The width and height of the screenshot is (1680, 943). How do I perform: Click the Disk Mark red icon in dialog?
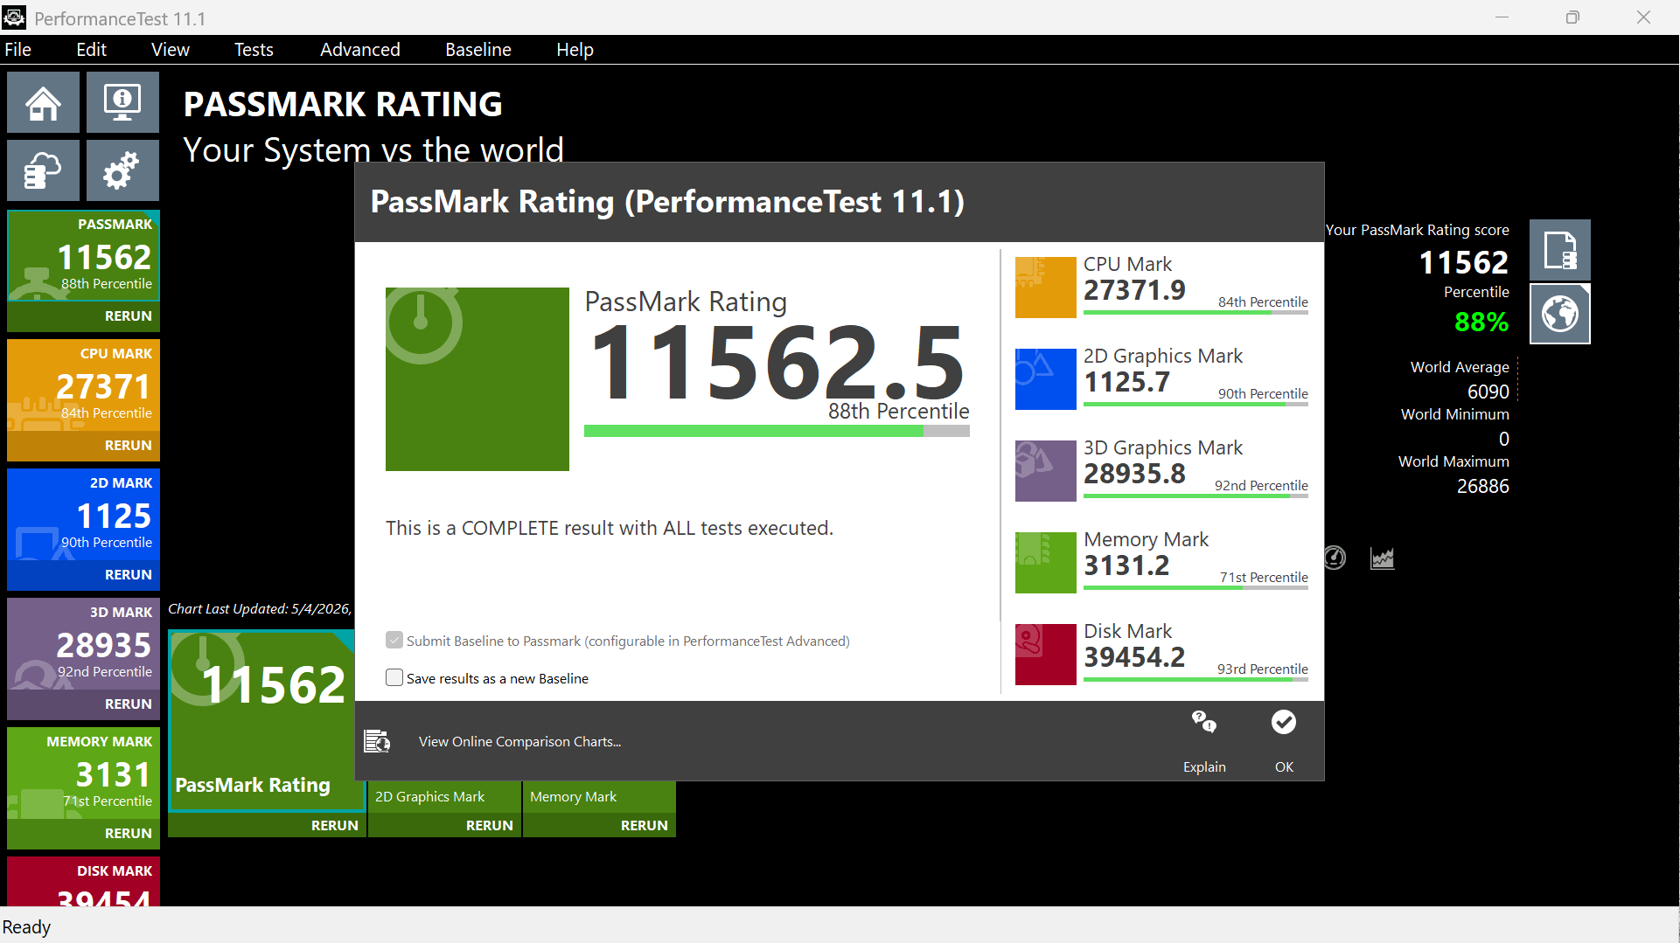[x=1045, y=654]
